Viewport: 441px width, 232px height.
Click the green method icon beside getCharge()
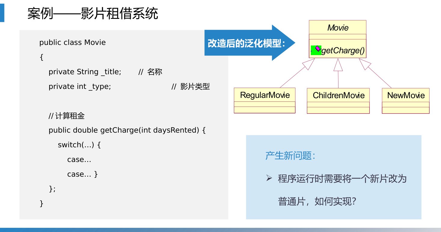pos(316,50)
